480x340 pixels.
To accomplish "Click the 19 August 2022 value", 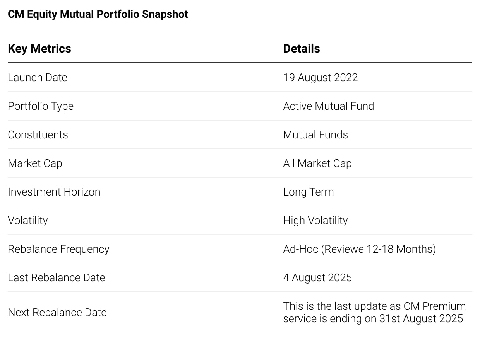I will pos(321,77).
